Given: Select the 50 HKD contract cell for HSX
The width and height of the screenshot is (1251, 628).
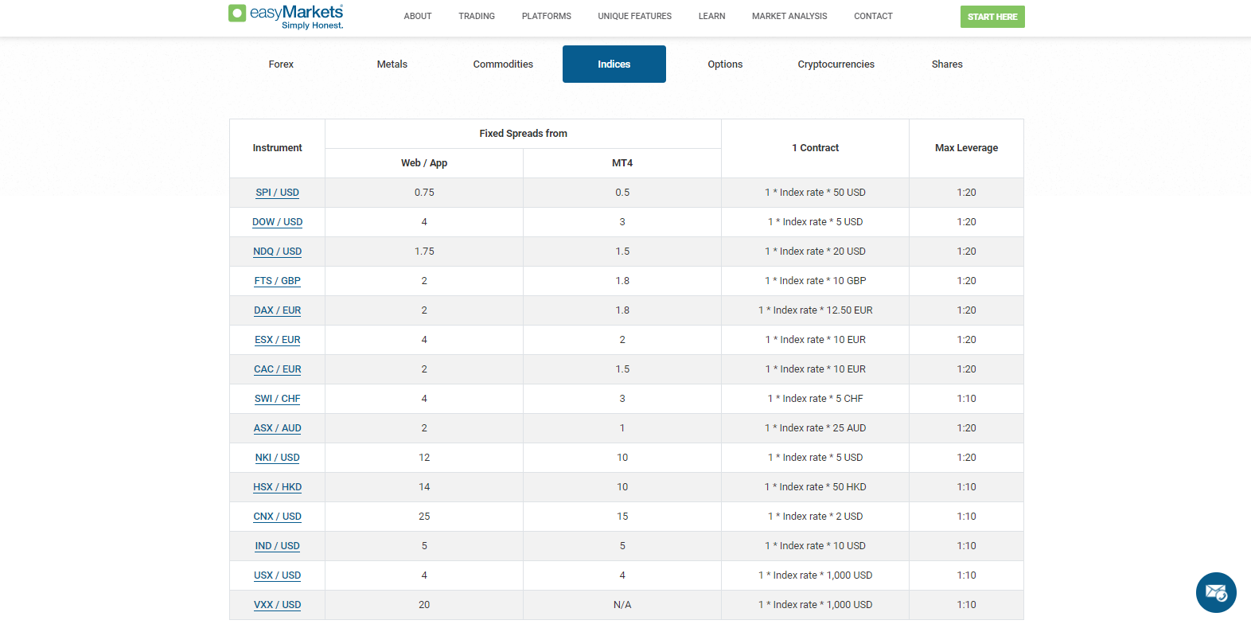Looking at the screenshot, I should 815,487.
